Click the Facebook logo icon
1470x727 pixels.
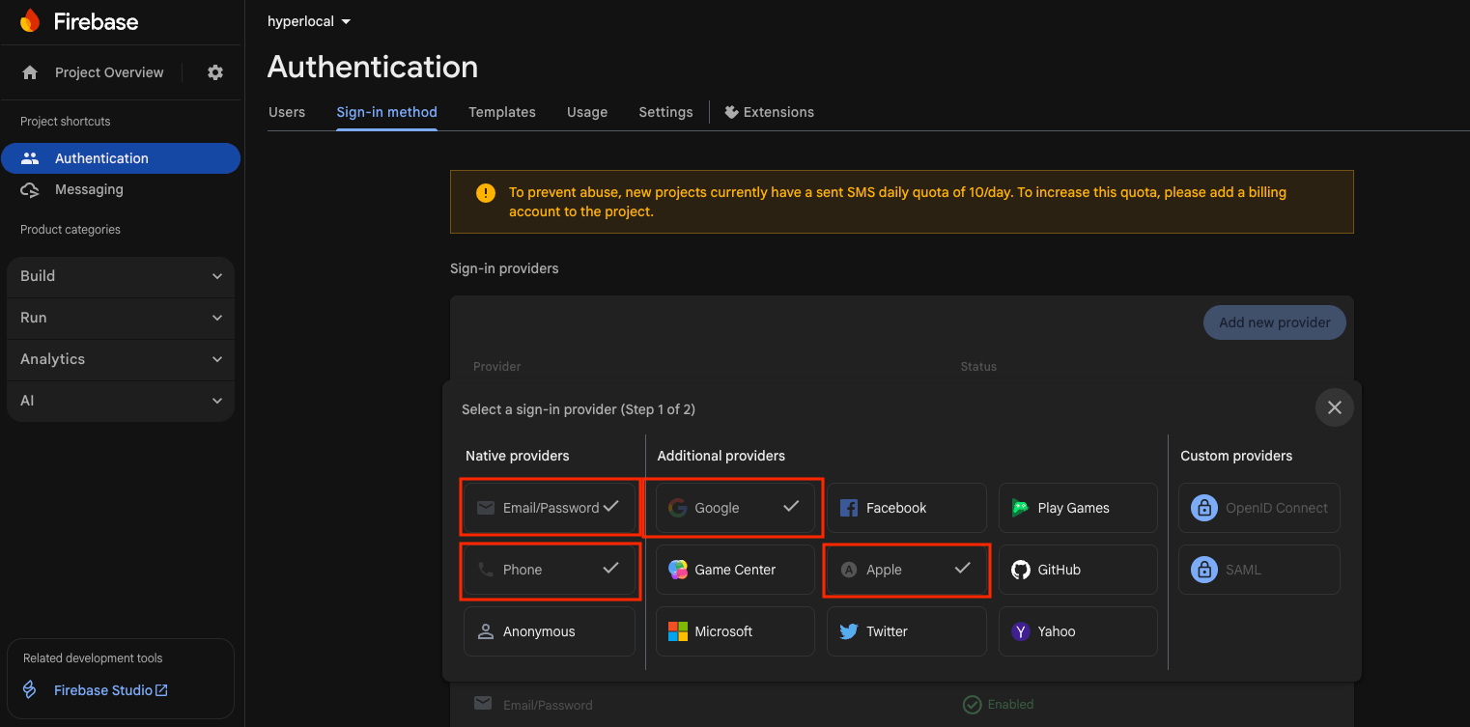click(x=849, y=508)
